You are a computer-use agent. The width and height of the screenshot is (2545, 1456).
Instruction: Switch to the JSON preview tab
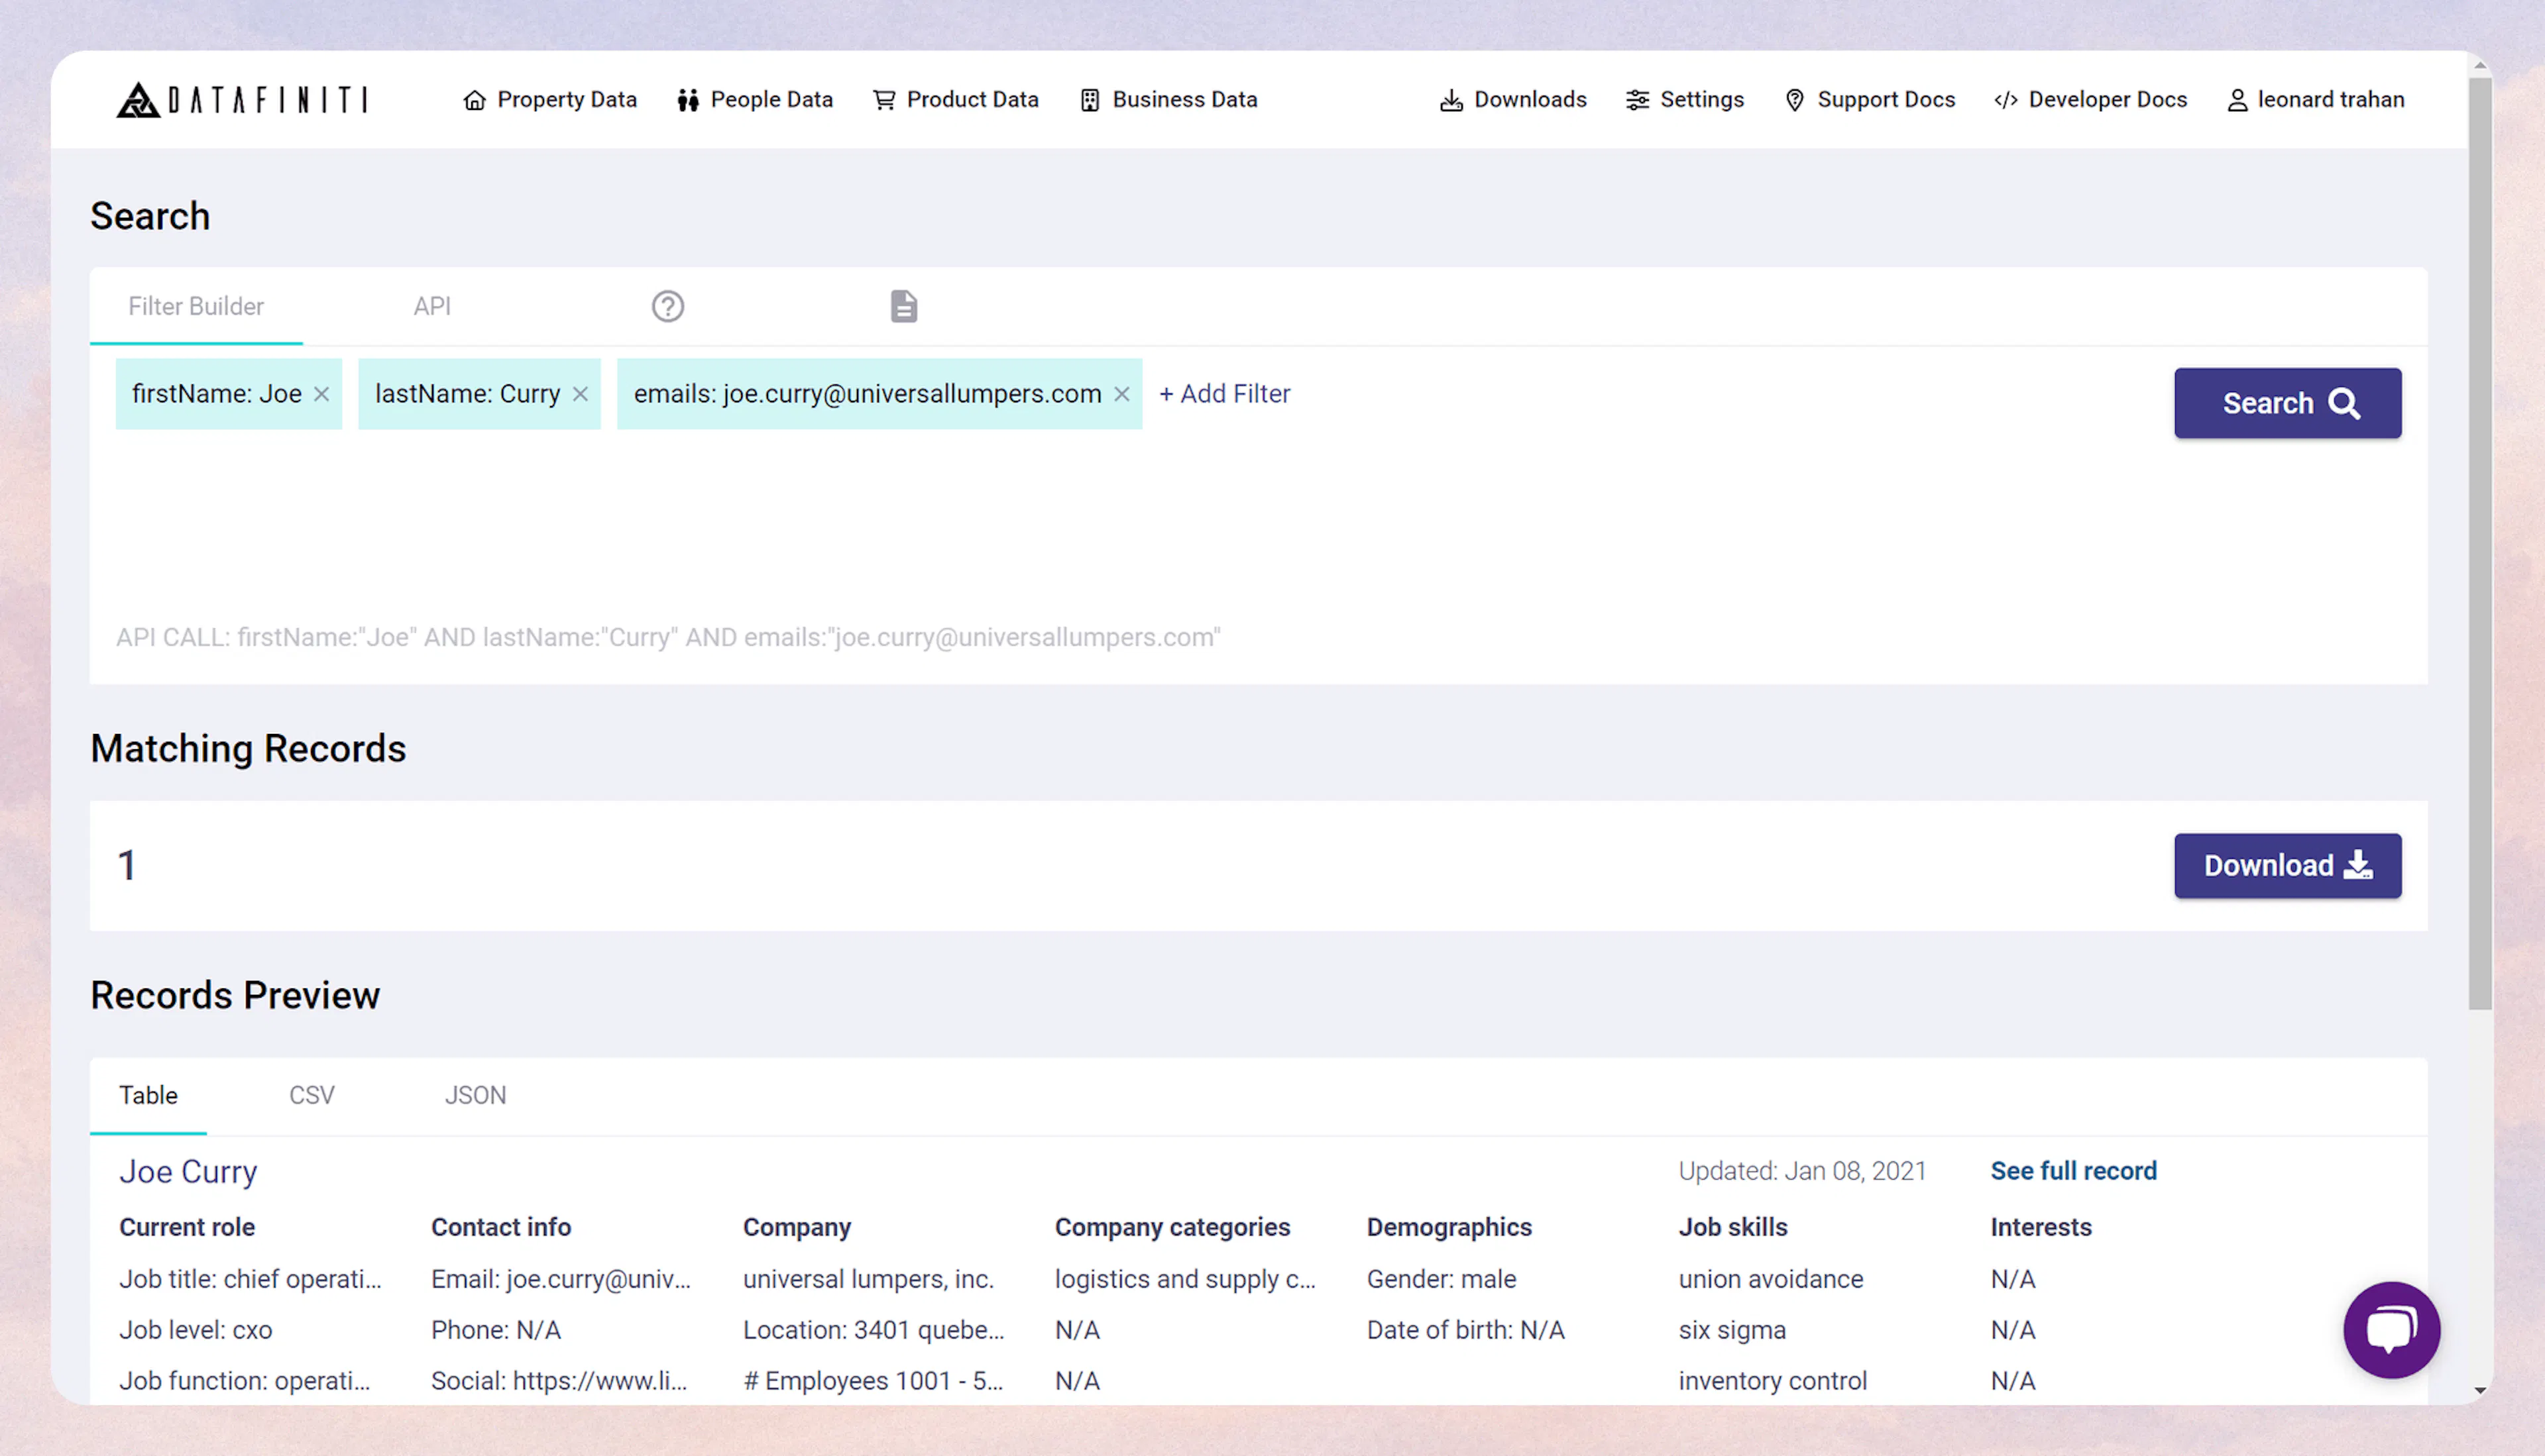click(475, 1095)
